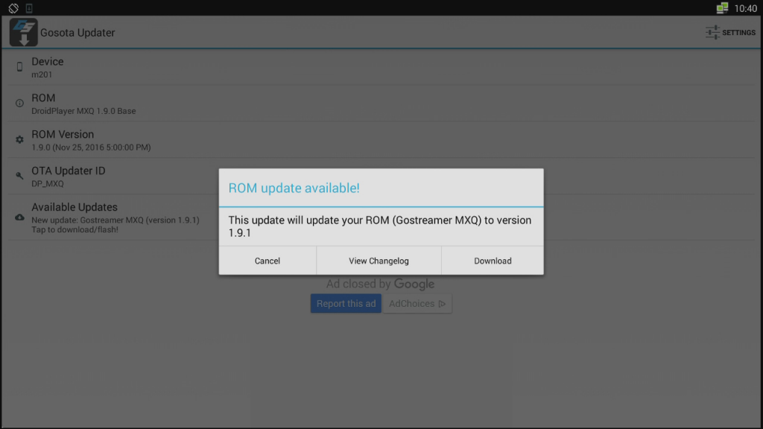This screenshot has height=429, width=763.
Task: Open the AdChoices link
Action: (417, 304)
